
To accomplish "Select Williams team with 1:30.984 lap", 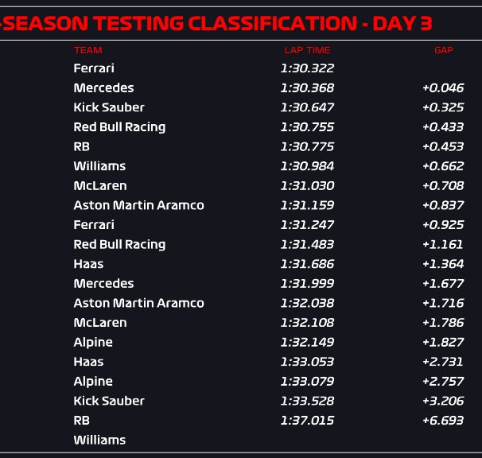I will [99, 166].
